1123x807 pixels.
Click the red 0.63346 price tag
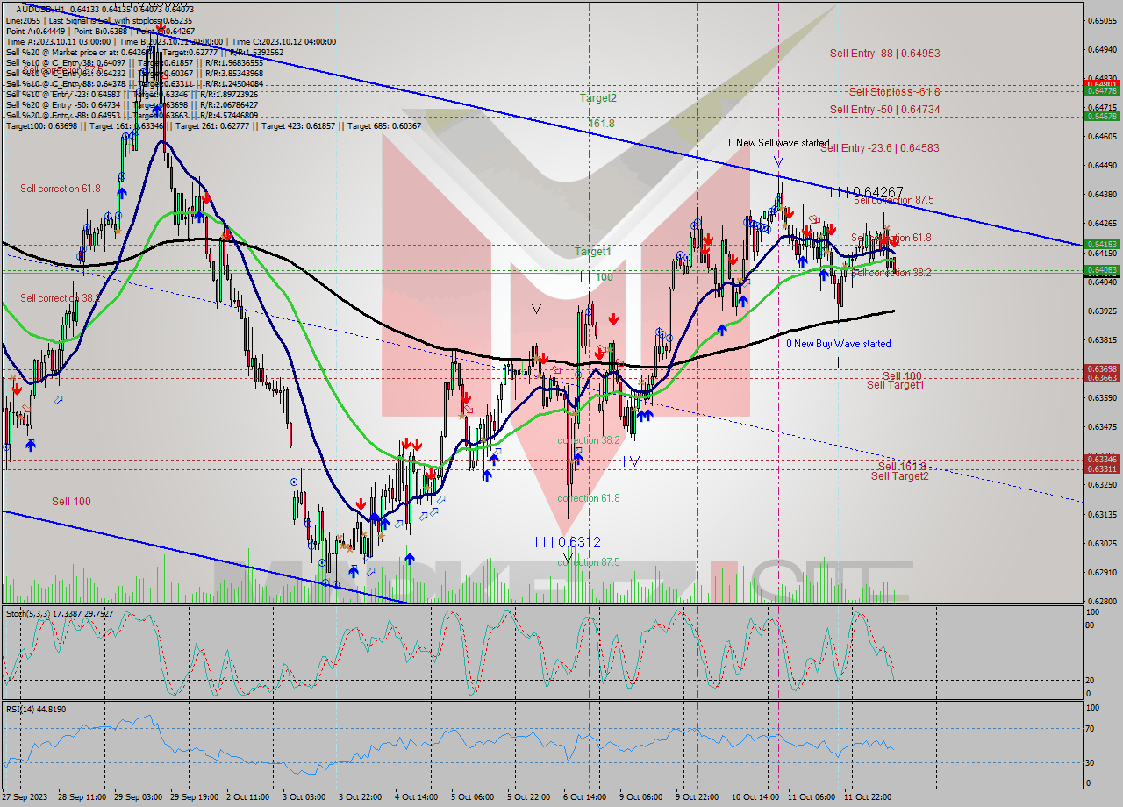pos(1102,460)
